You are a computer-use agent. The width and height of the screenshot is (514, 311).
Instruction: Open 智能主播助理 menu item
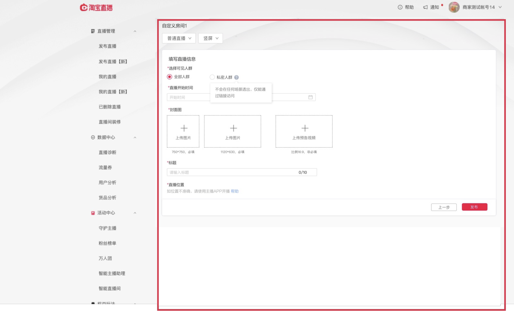point(112,273)
